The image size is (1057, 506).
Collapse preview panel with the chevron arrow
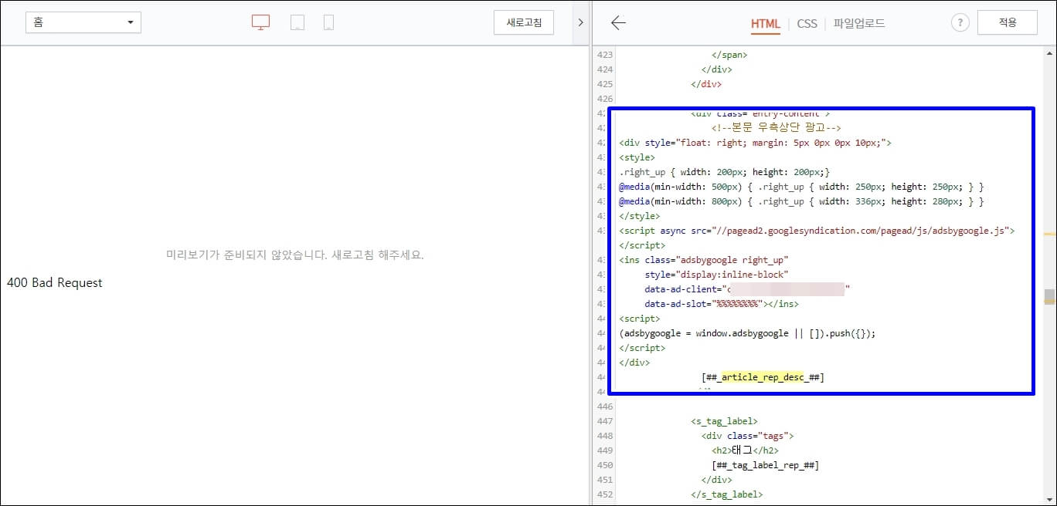[580, 22]
